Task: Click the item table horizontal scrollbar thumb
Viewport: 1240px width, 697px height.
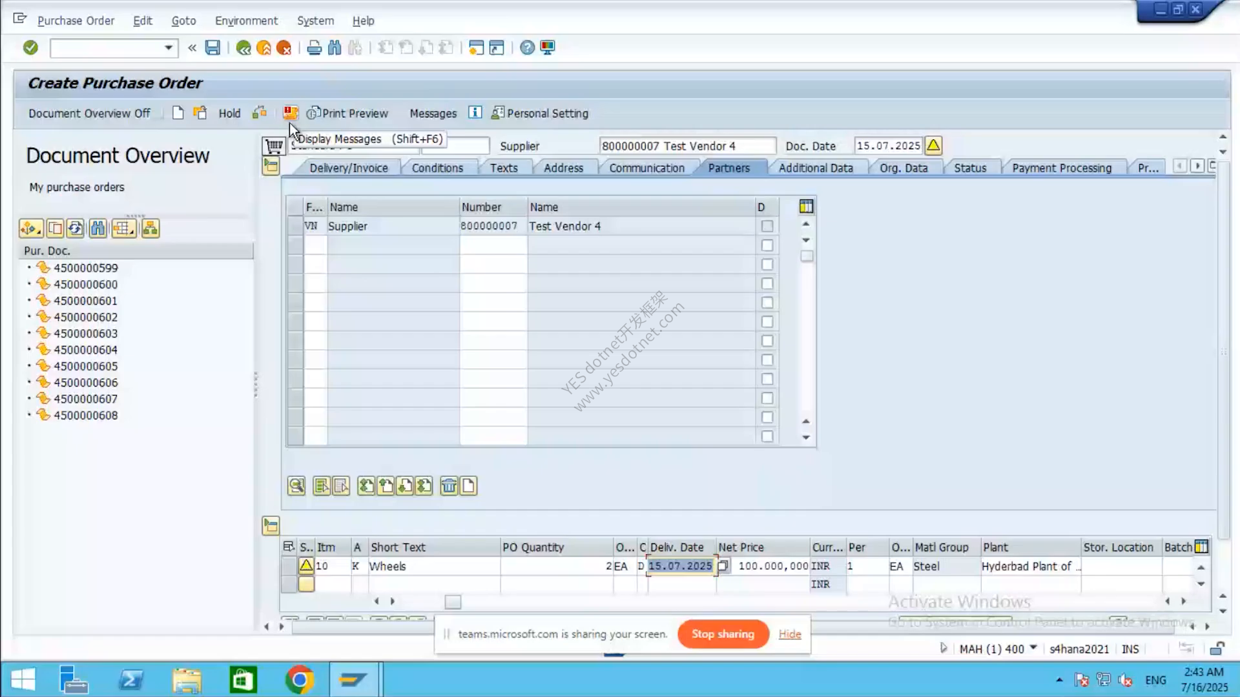Action: [453, 602]
